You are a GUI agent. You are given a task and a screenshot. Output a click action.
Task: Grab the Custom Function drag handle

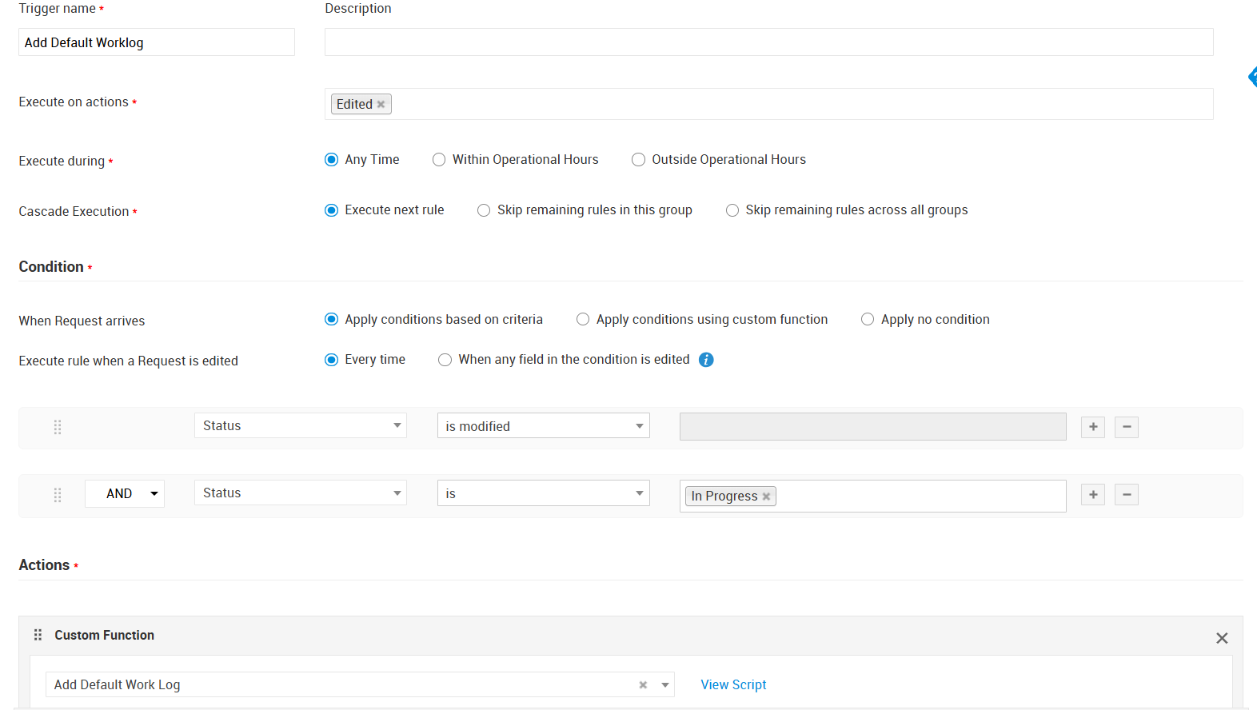[x=38, y=635]
